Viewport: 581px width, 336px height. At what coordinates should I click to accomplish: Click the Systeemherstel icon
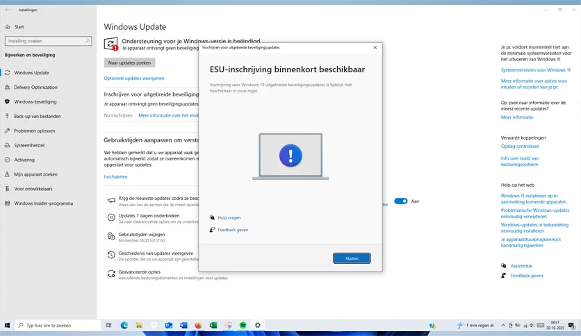[x=7, y=145]
